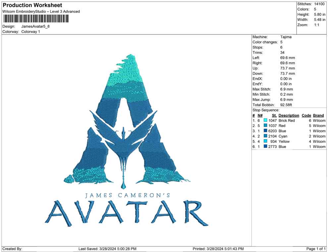Select the design name 'JamesAvatar5_8'

35,26
